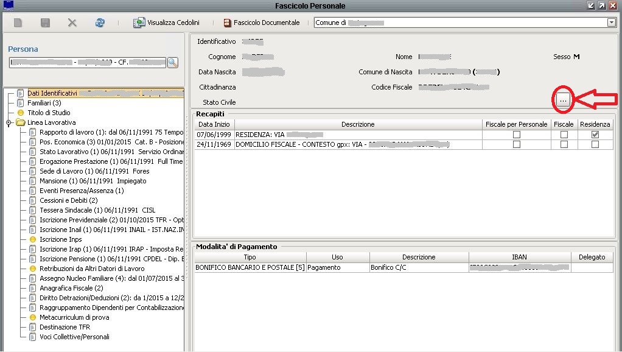Check Fiscale per Personale for the Residenza row
Screen dimensions: 622x352
[516, 135]
